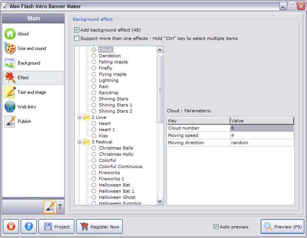The image size is (307, 238).
Task: Click the Cloud number value cell
Action: (x=262, y=128)
